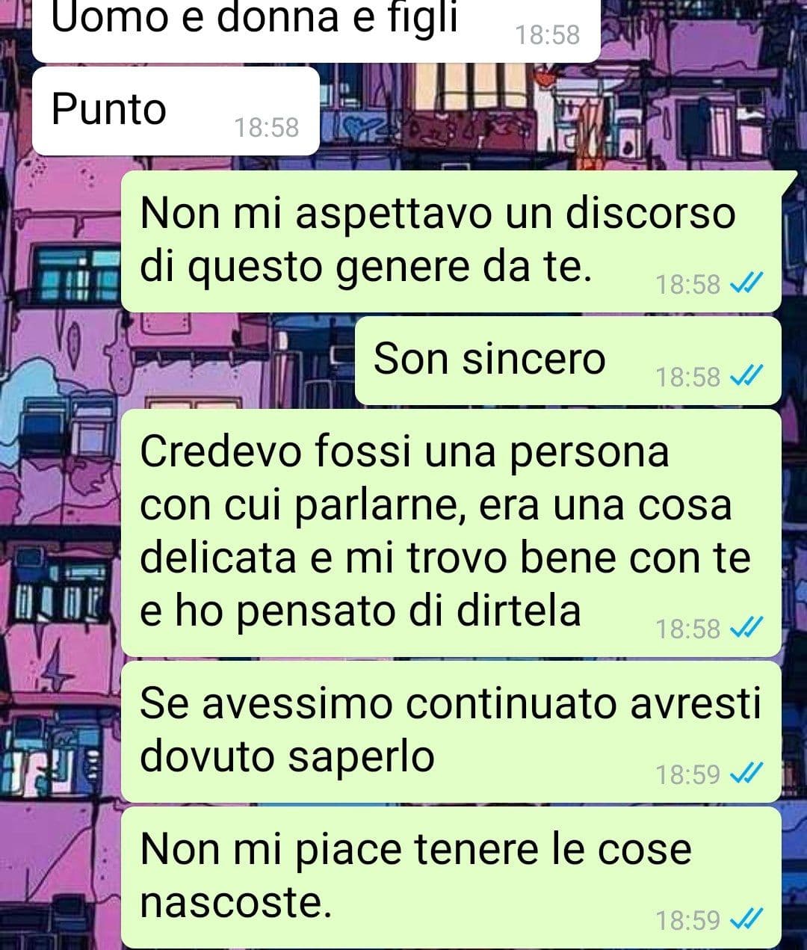Viewport: 807px width, 950px height.
Task: Tap the 'Credevo fossi una persona' message
Action: [x=451, y=533]
